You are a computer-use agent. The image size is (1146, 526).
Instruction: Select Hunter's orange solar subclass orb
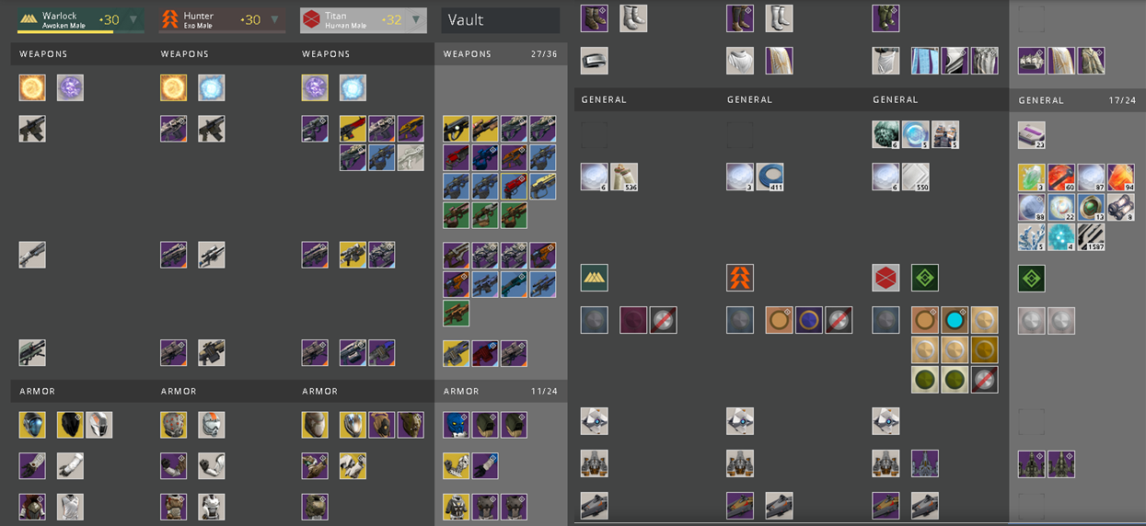[x=173, y=87]
